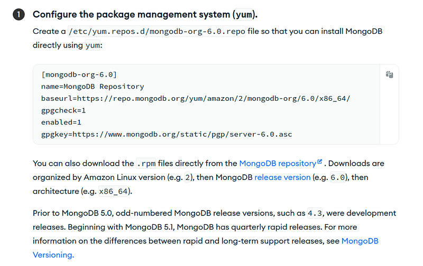Click the external link icon after repository
The image size is (423, 266).
point(319,161)
